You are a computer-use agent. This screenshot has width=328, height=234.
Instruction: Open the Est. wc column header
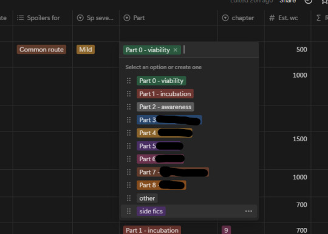click(288, 18)
